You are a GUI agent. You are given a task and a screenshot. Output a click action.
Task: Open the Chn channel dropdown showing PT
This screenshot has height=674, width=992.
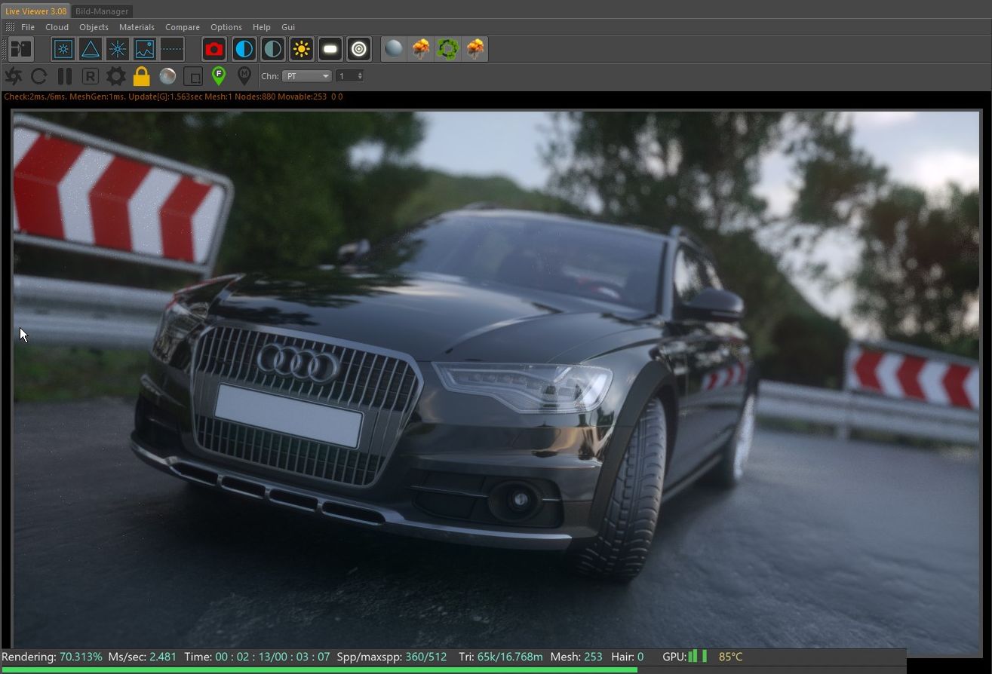pyautogui.click(x=307, y=76)
